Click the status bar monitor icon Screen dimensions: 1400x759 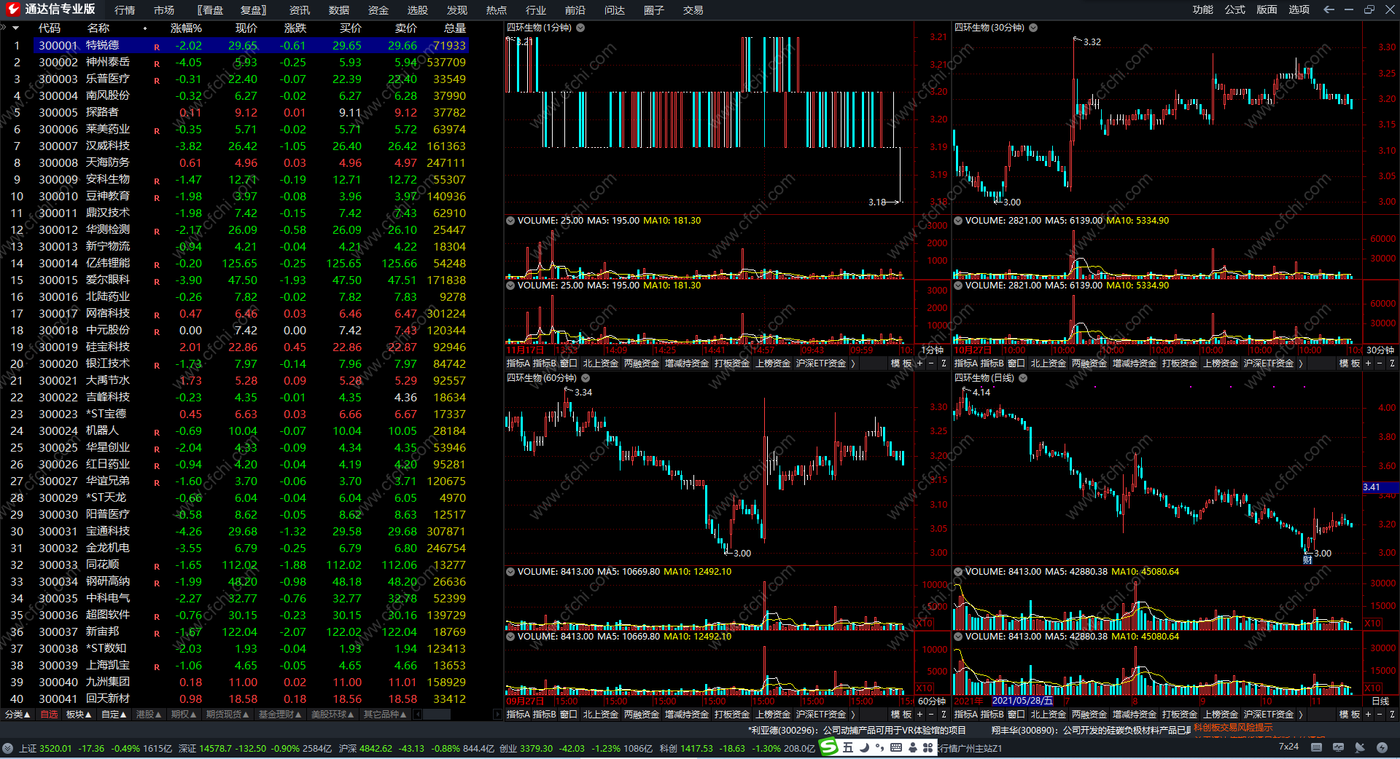click(1338, 747)
